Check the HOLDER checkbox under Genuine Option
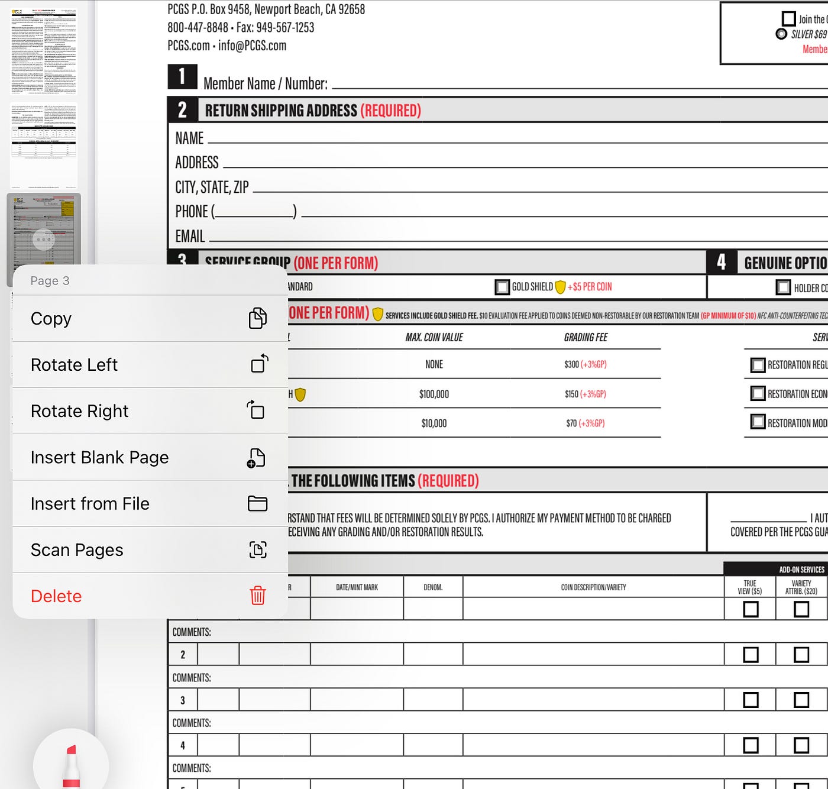The width and height of the screenshot is (828, 789). point(783,287)
